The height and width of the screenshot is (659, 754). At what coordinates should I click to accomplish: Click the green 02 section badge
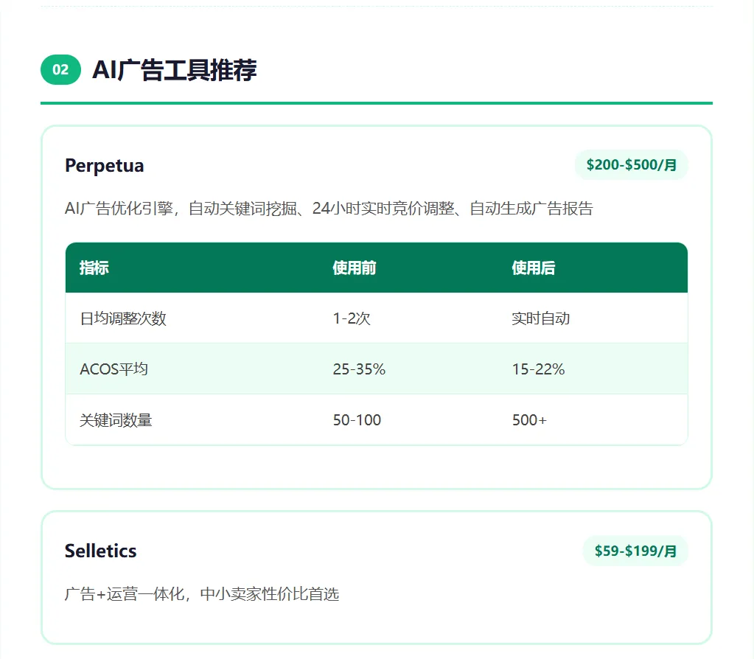pos(60,70)
